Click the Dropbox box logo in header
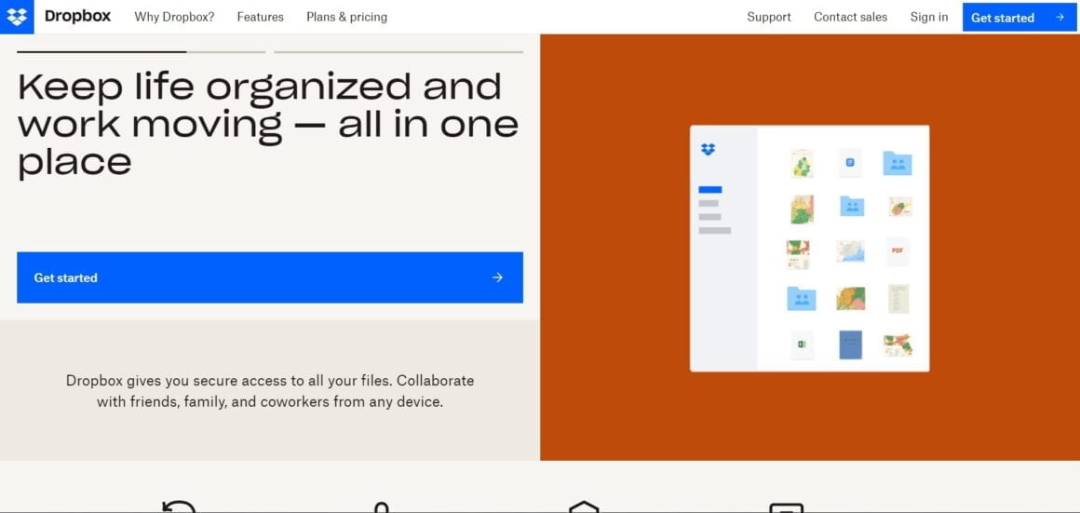This screenshot has height=513, width=1080. point(17,17)
